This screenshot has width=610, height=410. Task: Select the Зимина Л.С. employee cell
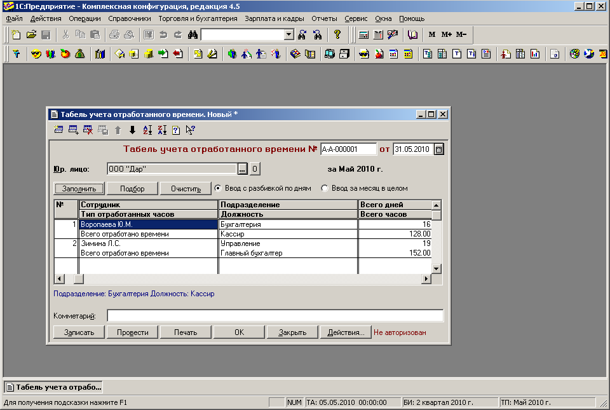pyautogui.click(x=148, y=244)
